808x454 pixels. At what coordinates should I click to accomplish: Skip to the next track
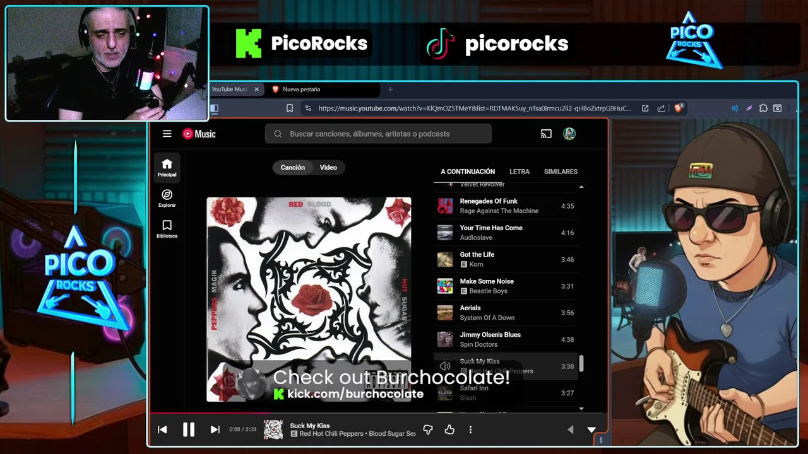coord(215,429)
